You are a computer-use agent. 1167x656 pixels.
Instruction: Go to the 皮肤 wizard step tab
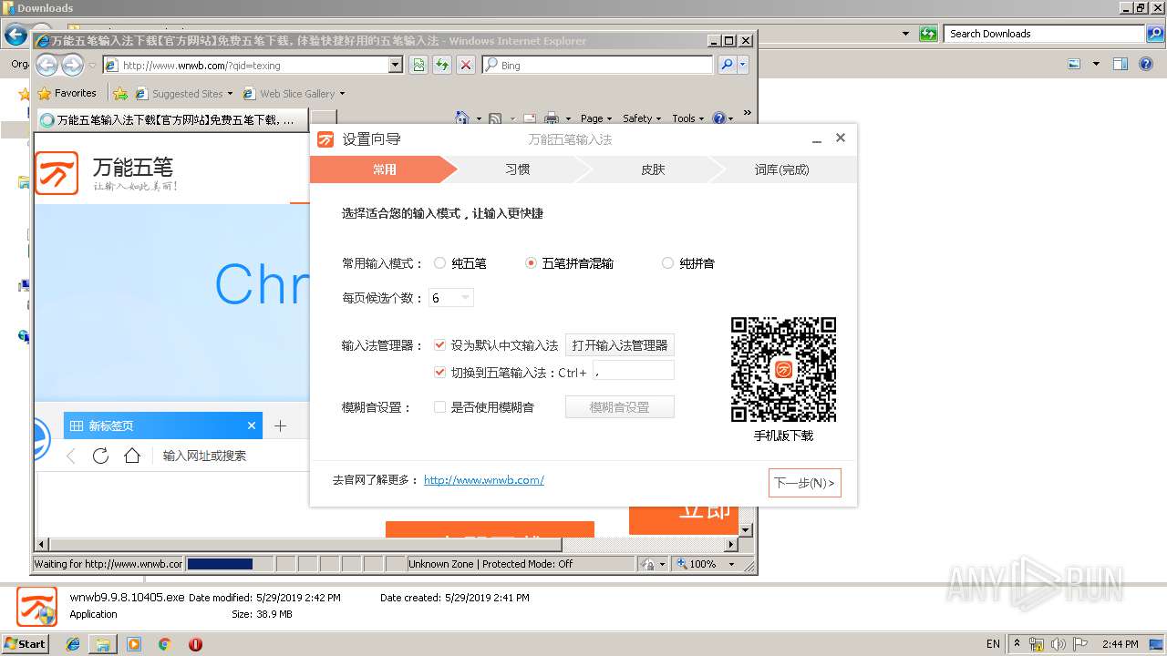pyautogui.click(x=653, y=169)
